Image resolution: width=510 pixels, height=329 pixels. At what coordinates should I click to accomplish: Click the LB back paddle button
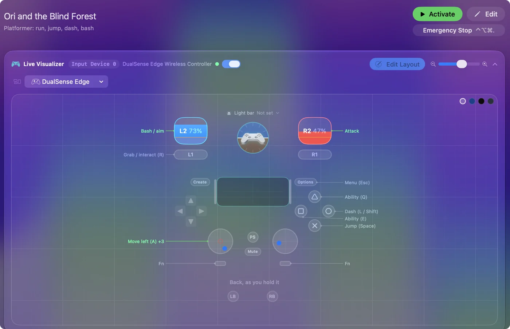click(x=233, y=297)
